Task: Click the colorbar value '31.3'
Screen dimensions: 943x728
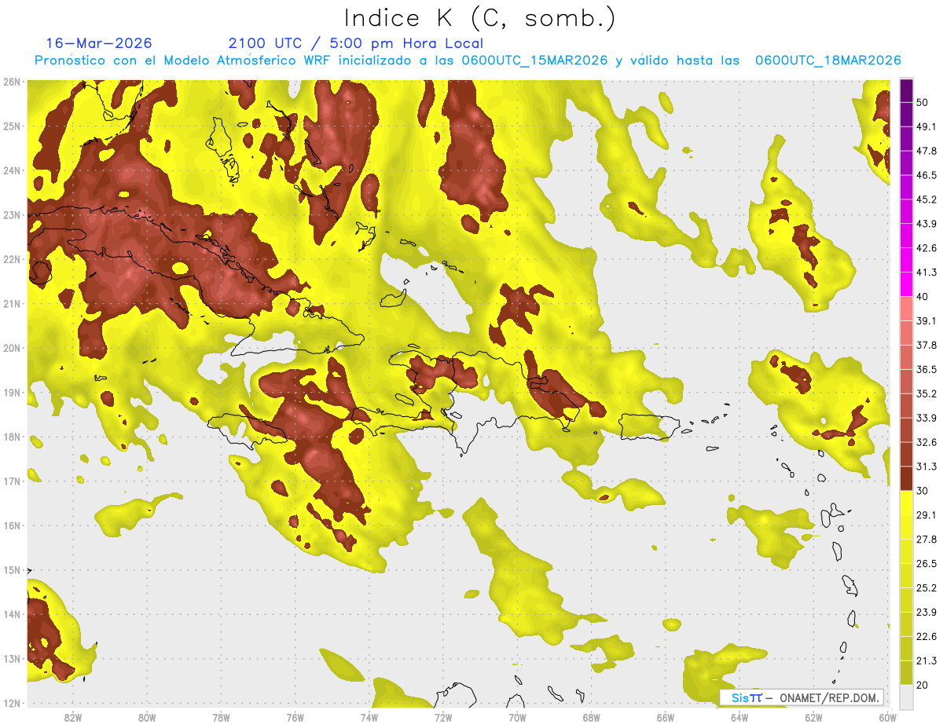Action: click(926, 466)
